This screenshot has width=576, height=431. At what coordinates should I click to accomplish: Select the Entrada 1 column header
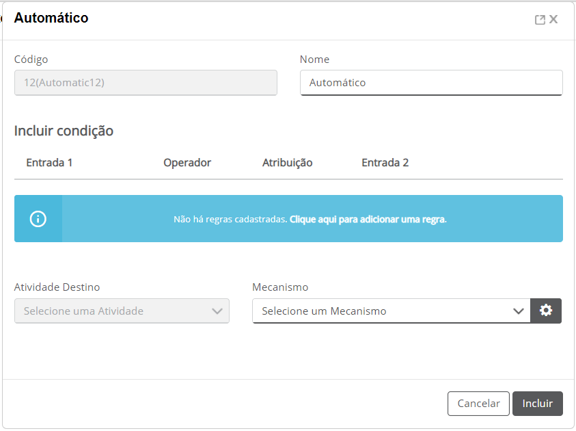click(x=49, y=163)
